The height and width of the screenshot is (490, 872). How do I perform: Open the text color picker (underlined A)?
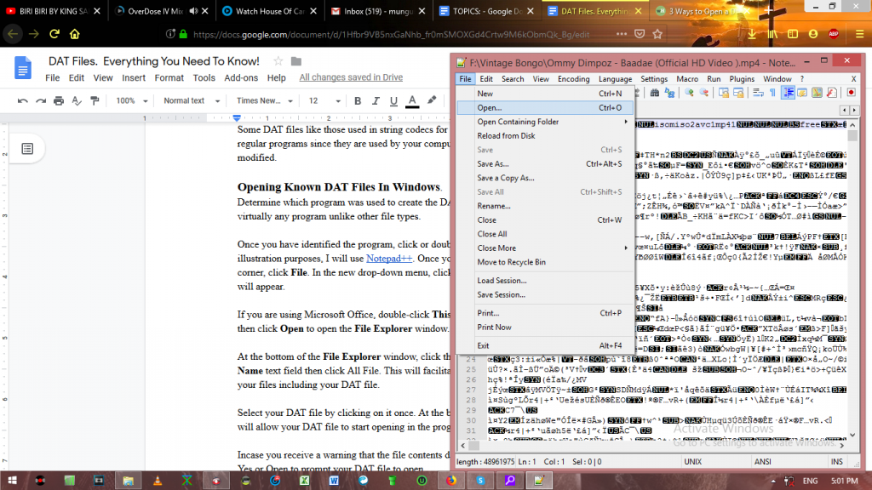tap(412, 100)
